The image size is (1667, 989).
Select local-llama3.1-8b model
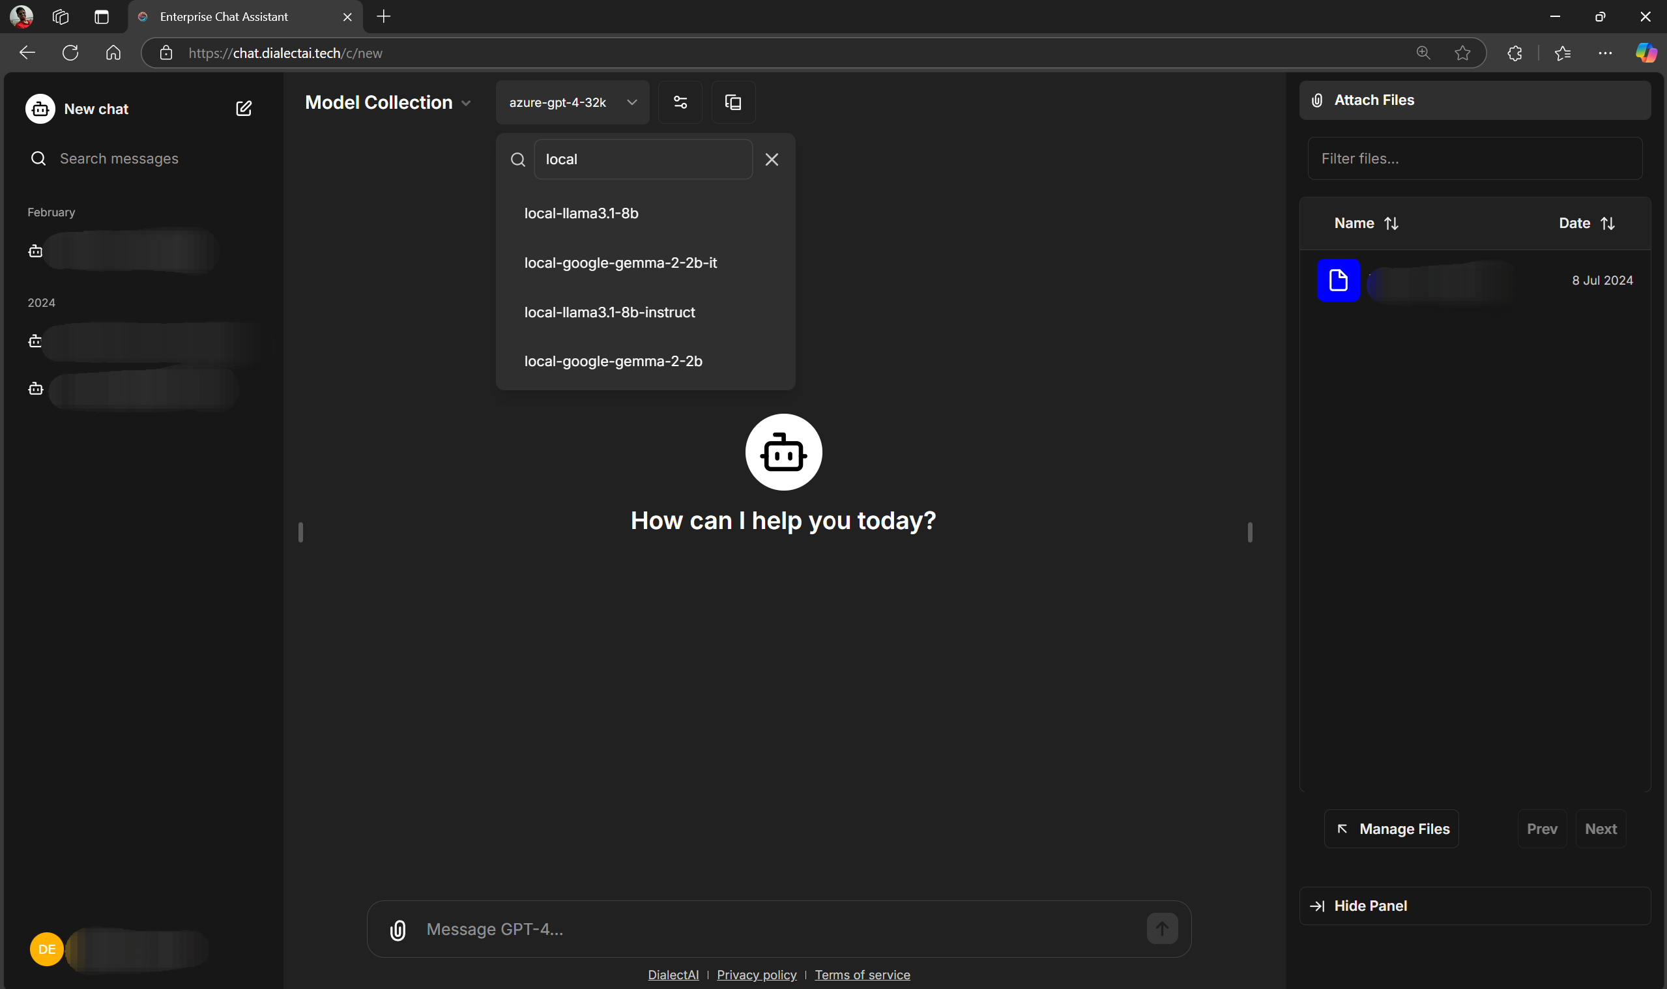(645, 213)
